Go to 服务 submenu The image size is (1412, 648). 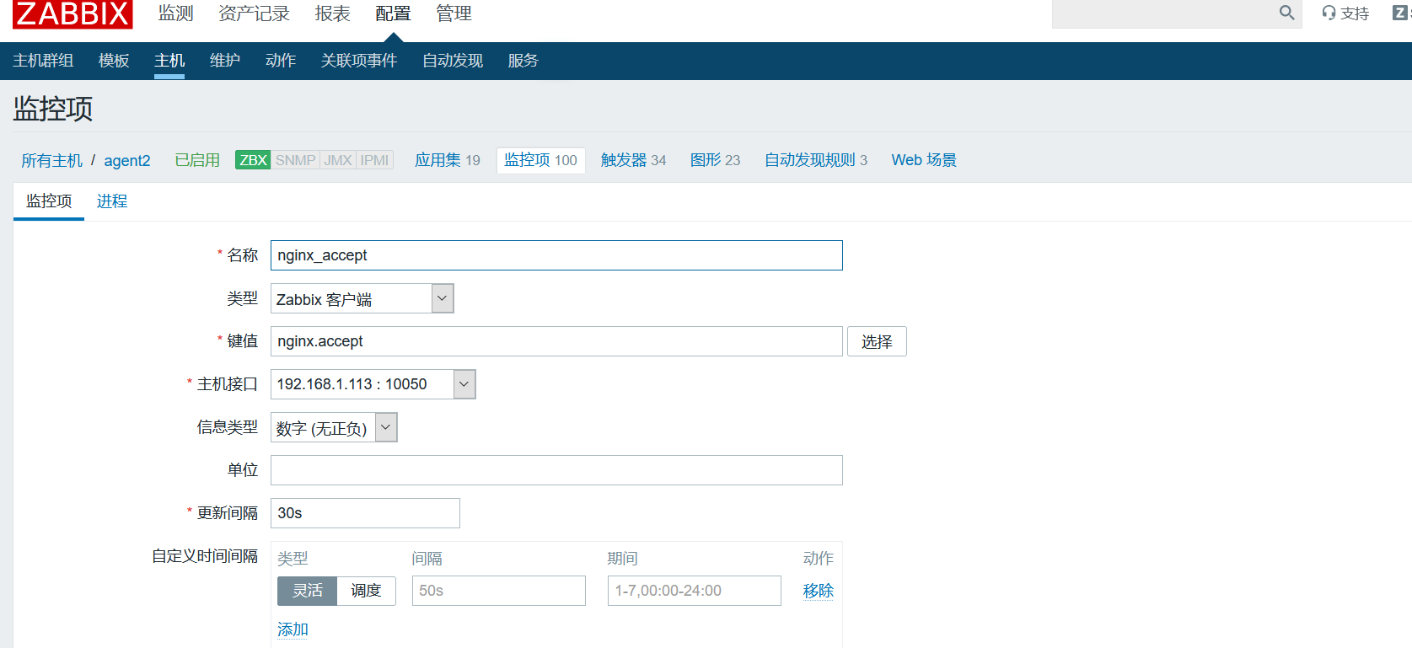pyautogui.click(x=523, y=61)
